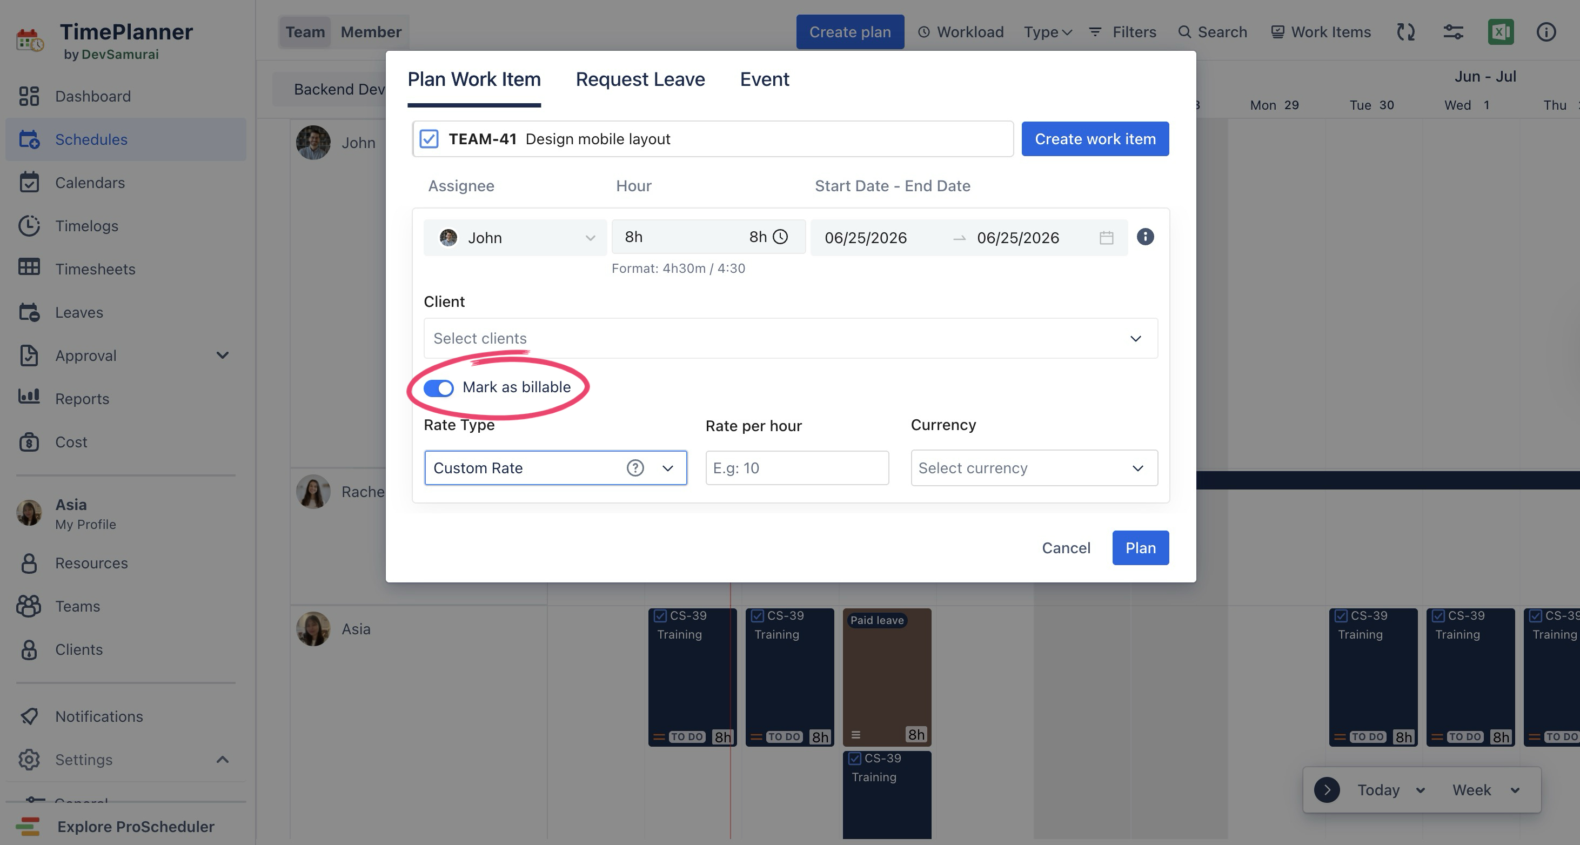Click the refresh sync icon in toolbar
Viewport: 1580px width, 845px height.
[x=1405, y=32]
